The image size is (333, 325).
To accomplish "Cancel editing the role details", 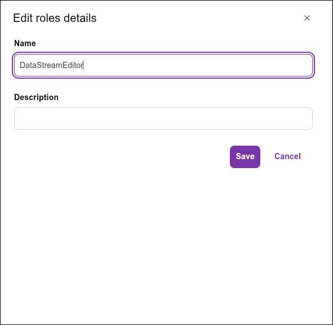I will (x=287, y=156).
